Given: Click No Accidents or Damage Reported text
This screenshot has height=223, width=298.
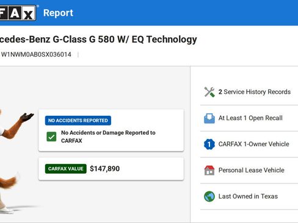Looking at the screenshot, I should coord(108,136).
